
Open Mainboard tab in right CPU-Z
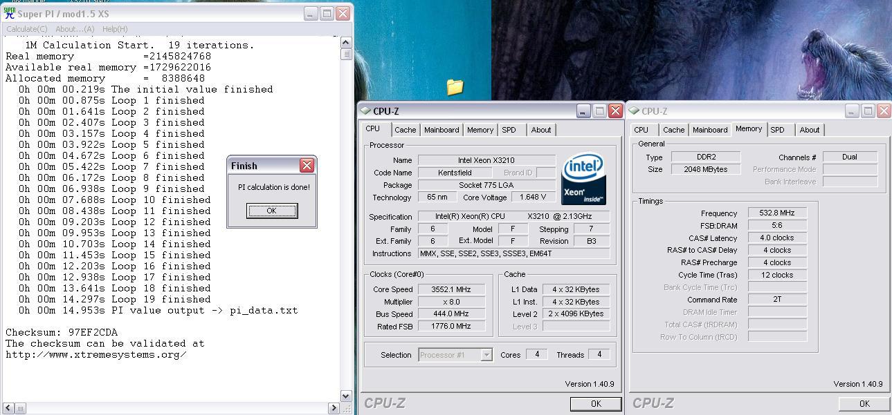coord(710,130)
